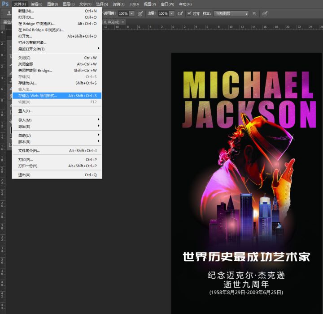Click tablet pressure for size icon
The height and width of the screenshot is (314, 323).
click(265, 14)
